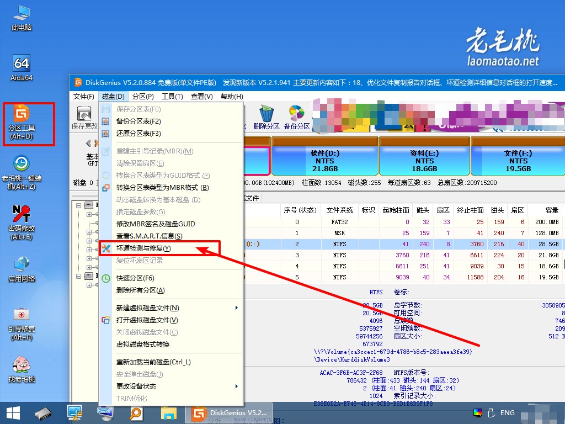Select 转换分区表类型为MBR格式 option
565x424 pixels.
172,188
